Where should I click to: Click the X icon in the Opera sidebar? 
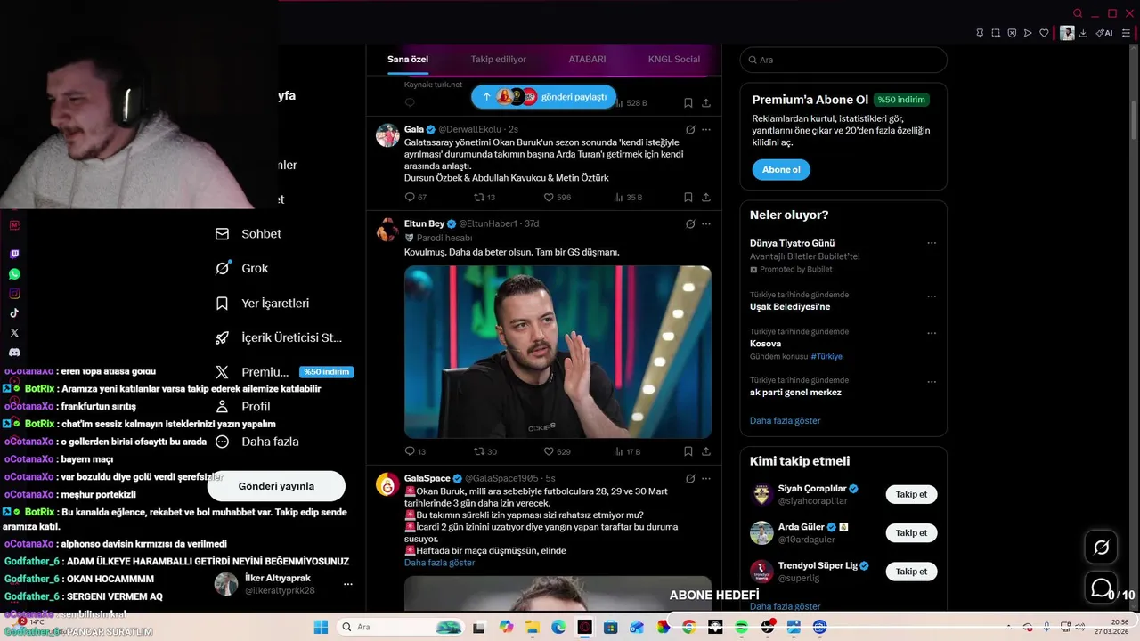pyautogui.click(x=14, y=333)
